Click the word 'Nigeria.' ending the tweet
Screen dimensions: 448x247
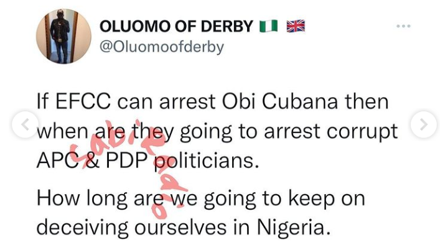pos(294,228)
